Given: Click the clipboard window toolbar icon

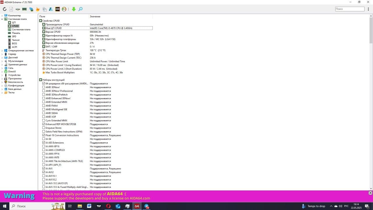Looking at the screenshot, I should click(x=44, y=9).
